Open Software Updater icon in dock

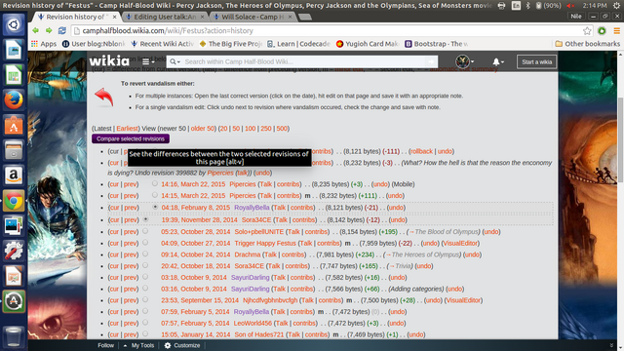pyautogui.click(x=14, y=301)
